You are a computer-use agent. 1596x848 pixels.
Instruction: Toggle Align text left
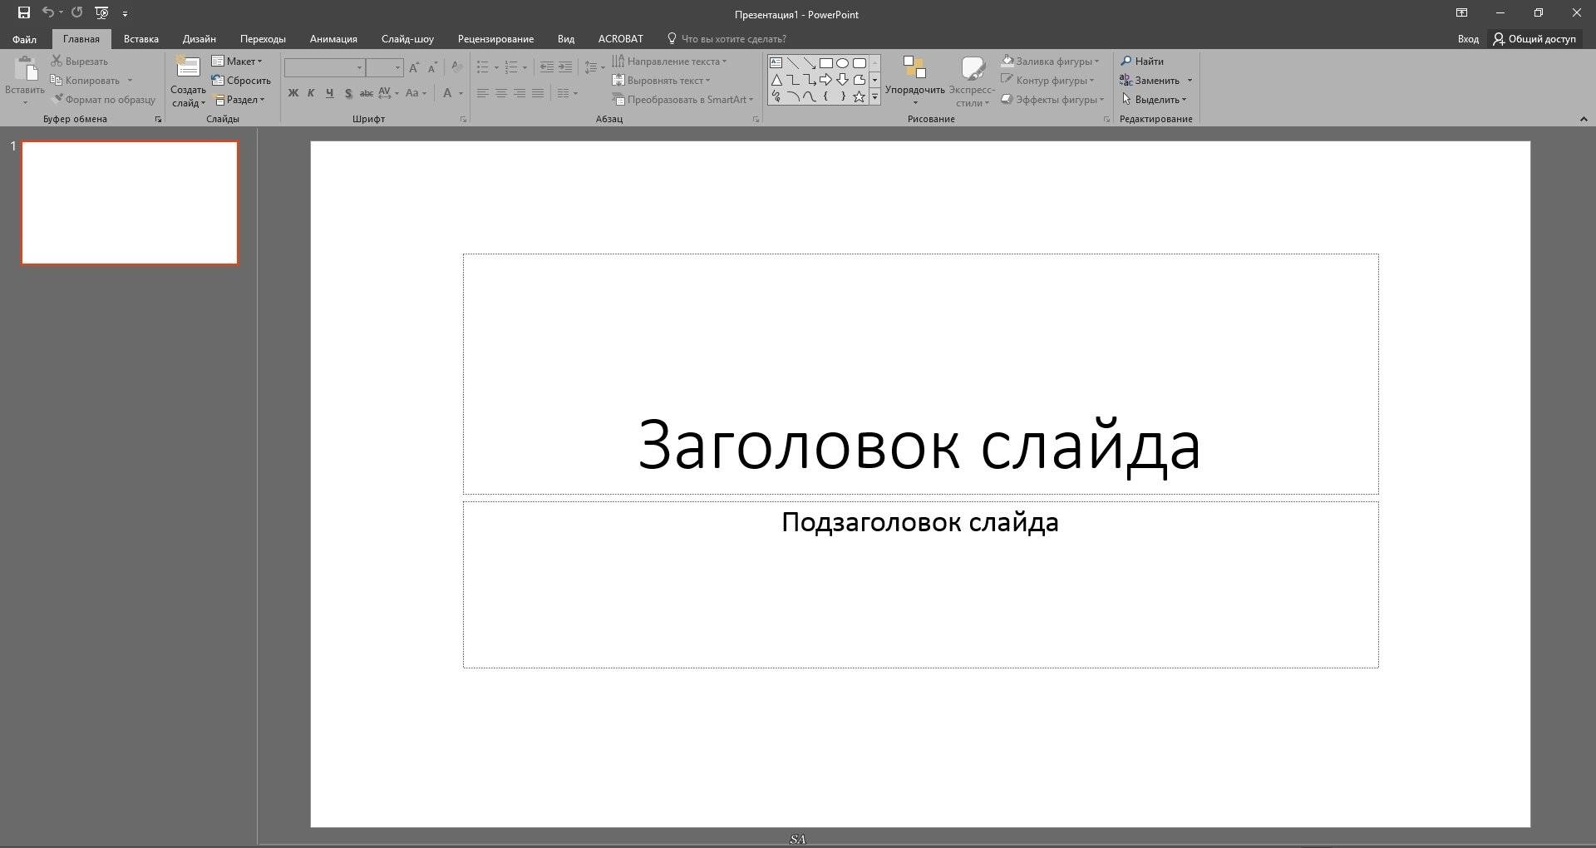click(x=483, y=93)
